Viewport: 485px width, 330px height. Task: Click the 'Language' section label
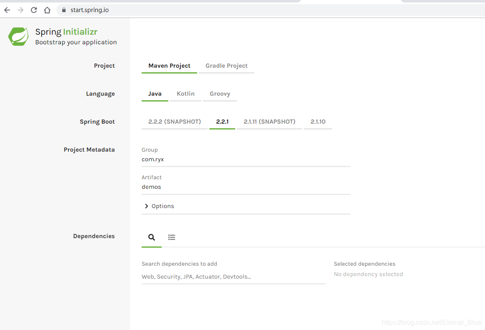tap(100, 94)
